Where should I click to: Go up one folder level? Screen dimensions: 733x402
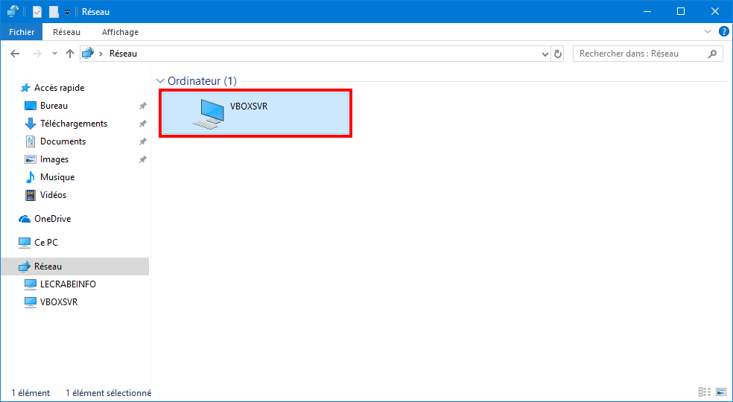pos(70,54)
